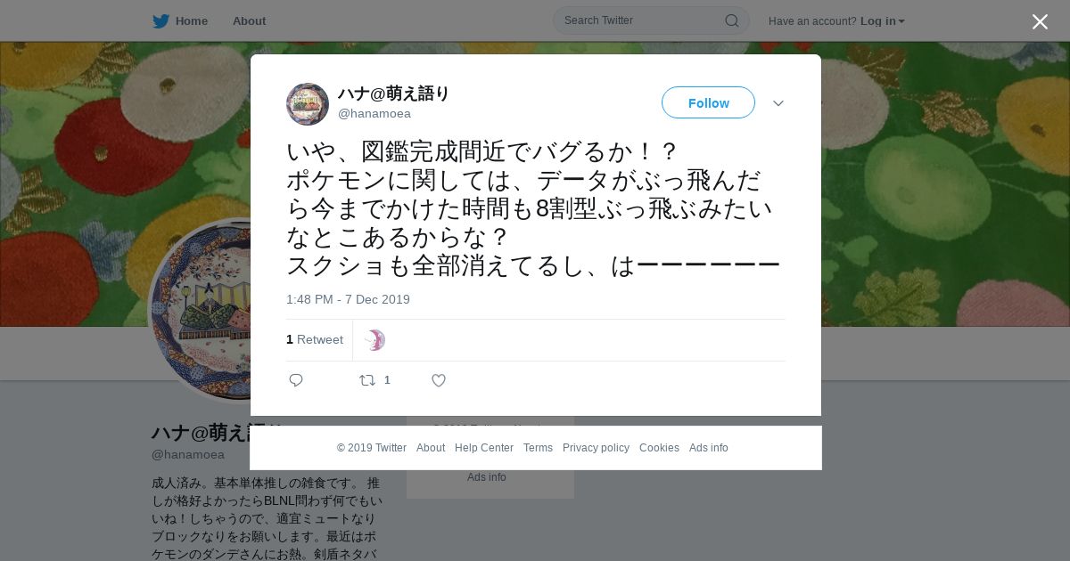Open the tweet timestamp 1:48 PM link
This screenshot has width=1070, height=561.
click(348, 299)
